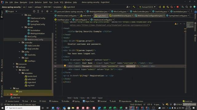Image resolution: width=197 pixels, height=110 pixels.
Task: Click the warnings indicator in editor
Action: 176,24
